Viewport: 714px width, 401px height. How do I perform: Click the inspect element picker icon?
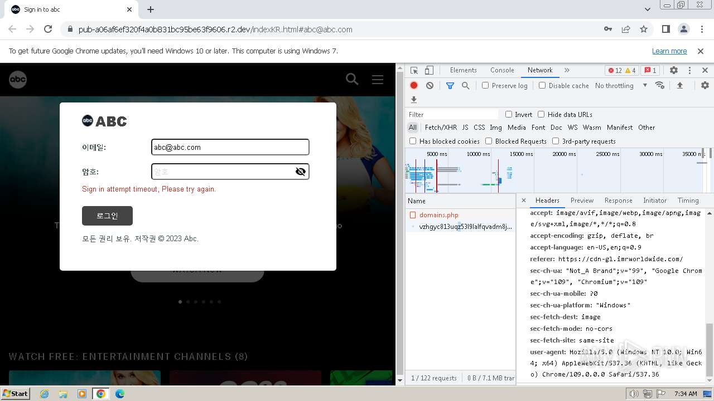(414, 70)
